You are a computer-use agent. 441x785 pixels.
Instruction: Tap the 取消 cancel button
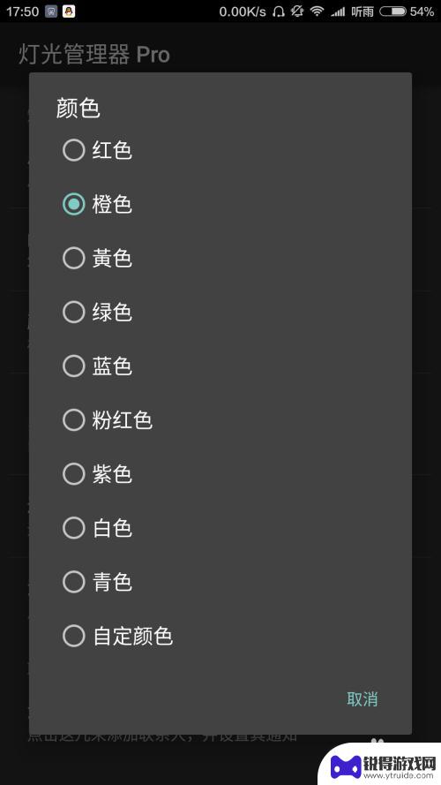point(363,698)
